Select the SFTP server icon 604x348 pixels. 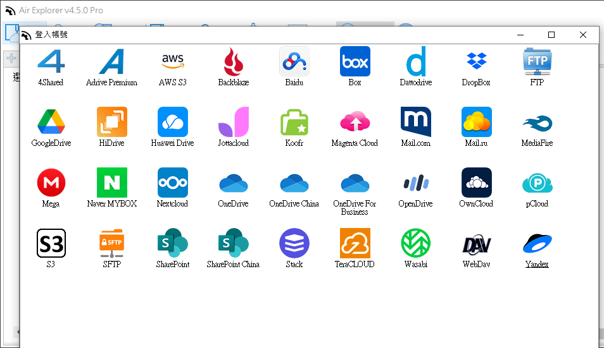[x=111, y=243]
